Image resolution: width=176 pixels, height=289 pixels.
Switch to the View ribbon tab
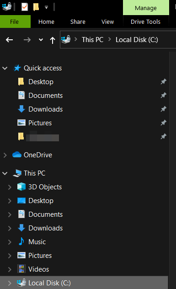(107, 22)
